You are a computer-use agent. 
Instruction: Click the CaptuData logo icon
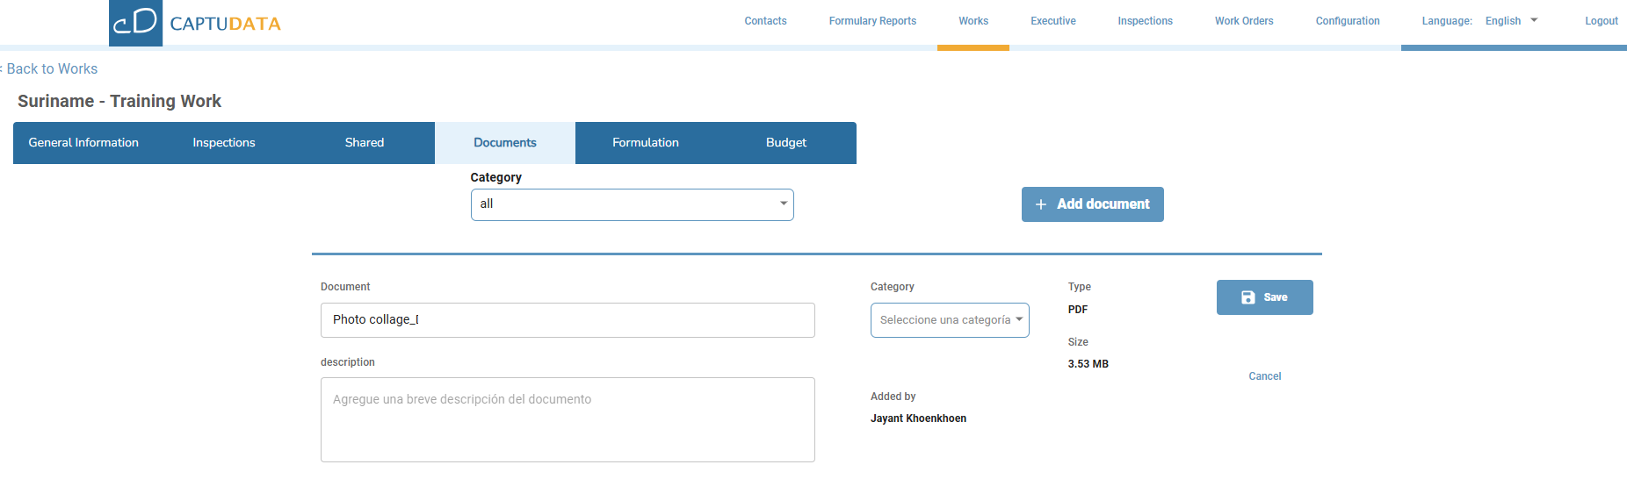tap(135, 22)
